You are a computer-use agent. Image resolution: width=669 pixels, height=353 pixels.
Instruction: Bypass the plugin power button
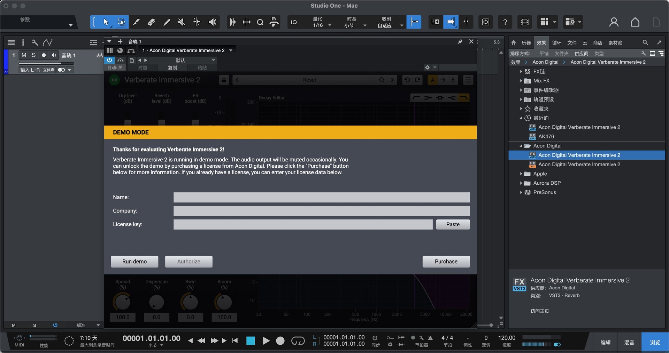[109, 60]
